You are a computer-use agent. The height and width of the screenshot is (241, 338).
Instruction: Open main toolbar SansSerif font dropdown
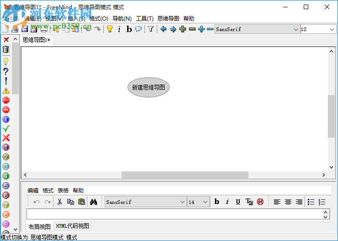[x=257, y=29]
